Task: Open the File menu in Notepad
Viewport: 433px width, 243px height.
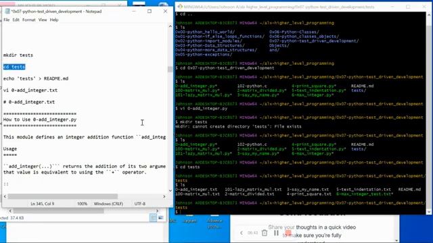Action: [6, 20]
